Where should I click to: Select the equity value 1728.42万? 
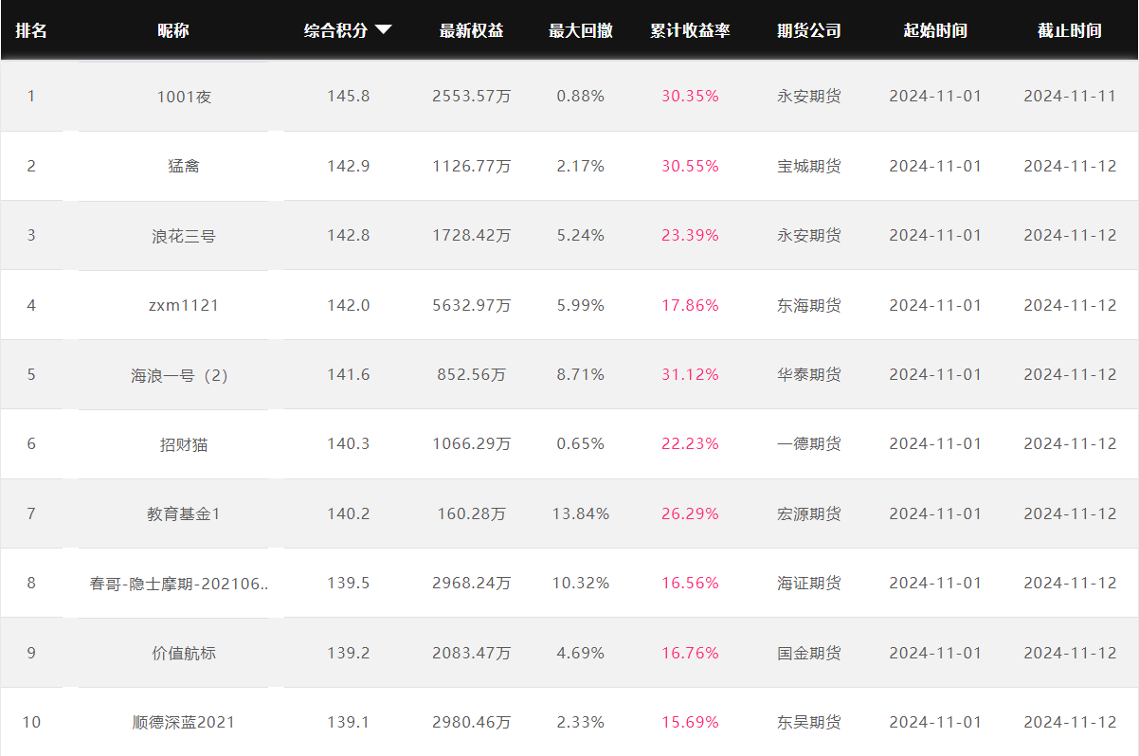click(x=471, y=235)
